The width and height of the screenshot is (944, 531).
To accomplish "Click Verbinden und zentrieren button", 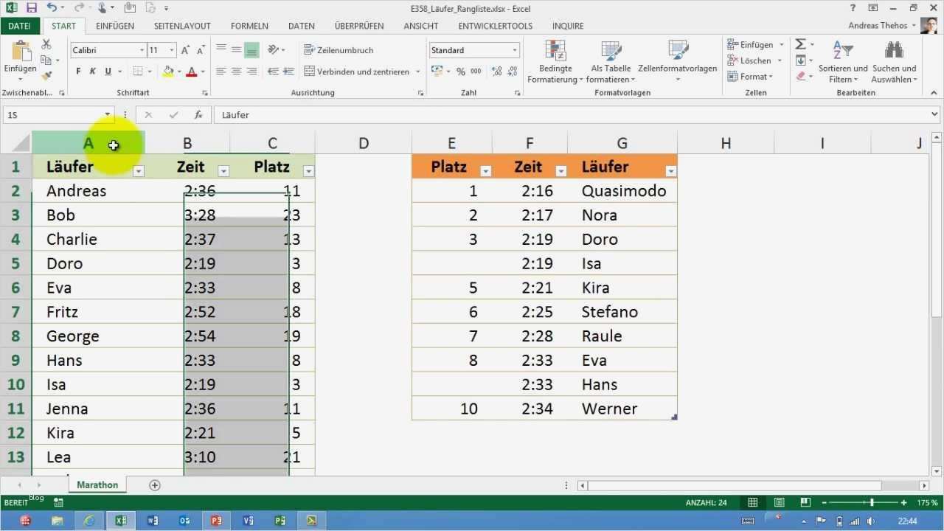I will click(358, 72).
